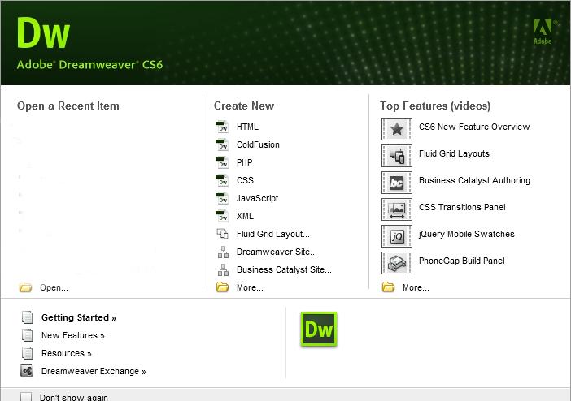Click the Getting Started page icon
Viewport: 571px width, 401px height.
click(28, 317)
